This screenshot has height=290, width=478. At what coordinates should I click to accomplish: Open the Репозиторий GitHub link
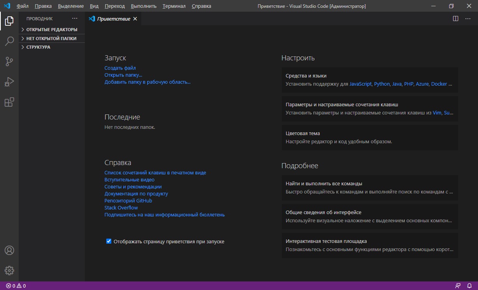pyautogui.click(x=128, y=201)
